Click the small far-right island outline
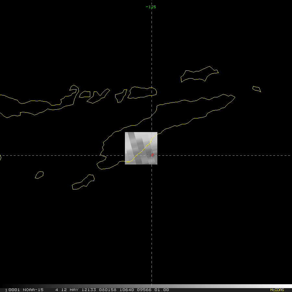This screenshot has height=292, width=292. click(x=257, y=89)
